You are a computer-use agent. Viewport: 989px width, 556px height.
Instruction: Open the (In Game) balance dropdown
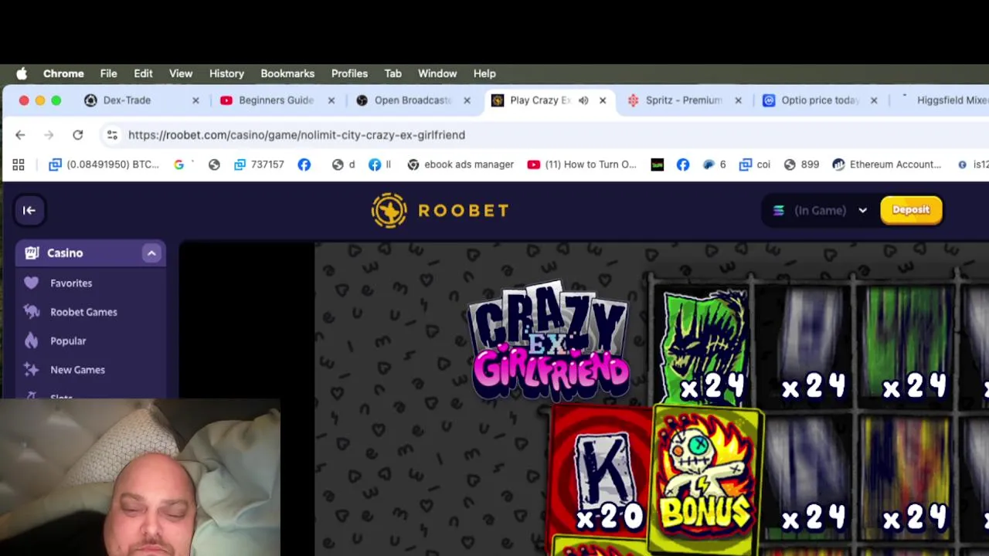[x=819, y=210]
